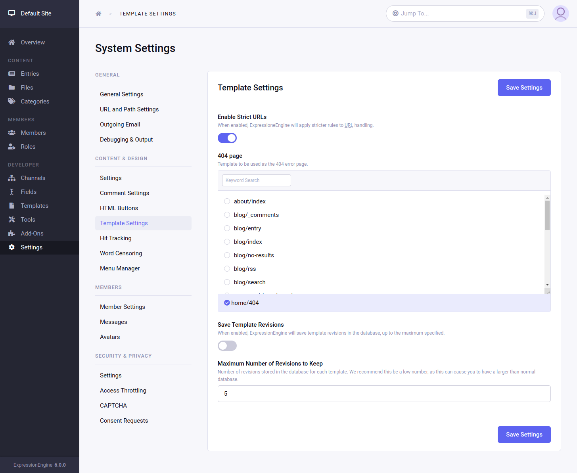Click the Files folder icon

point(12,88)
